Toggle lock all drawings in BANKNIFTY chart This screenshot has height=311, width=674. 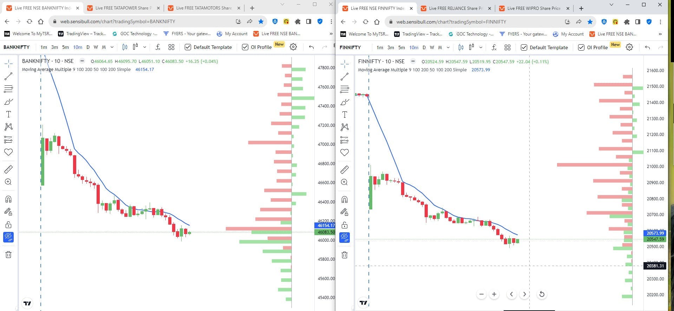pos(8,225)
